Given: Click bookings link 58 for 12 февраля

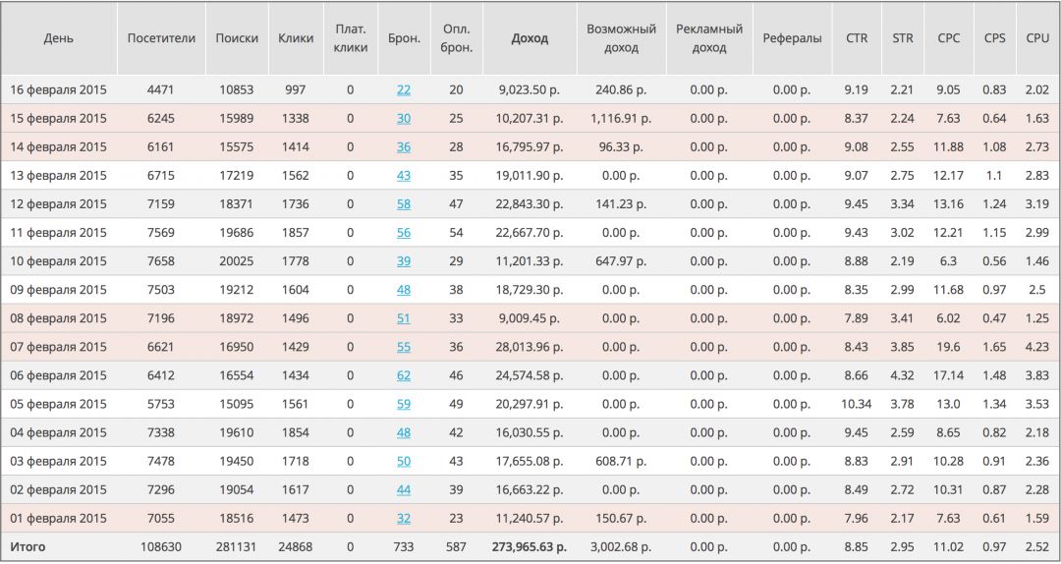Looking at the screenshot, I should (404, 204).
